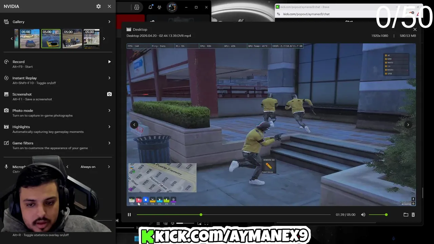Click the Microphone icon

pos(6,167)
